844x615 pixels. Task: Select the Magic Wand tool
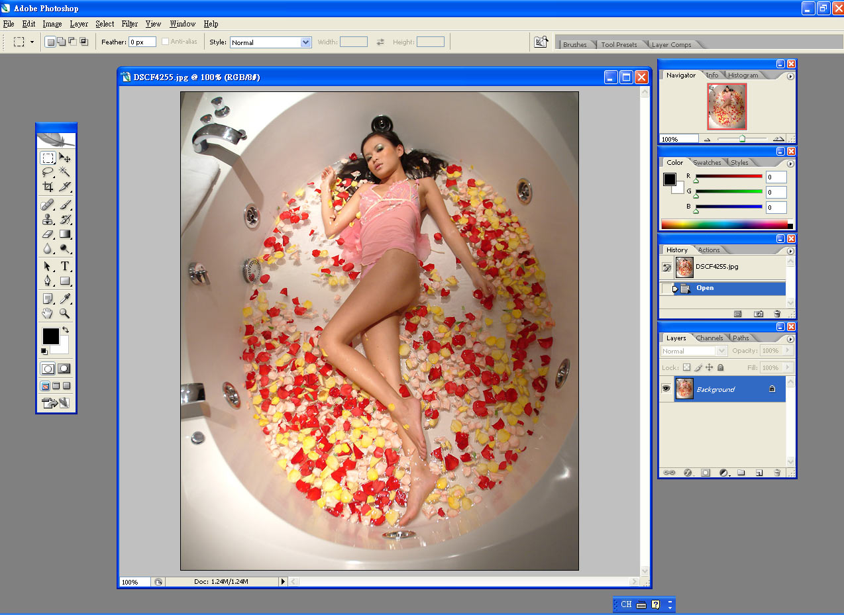tap(65, 172)
